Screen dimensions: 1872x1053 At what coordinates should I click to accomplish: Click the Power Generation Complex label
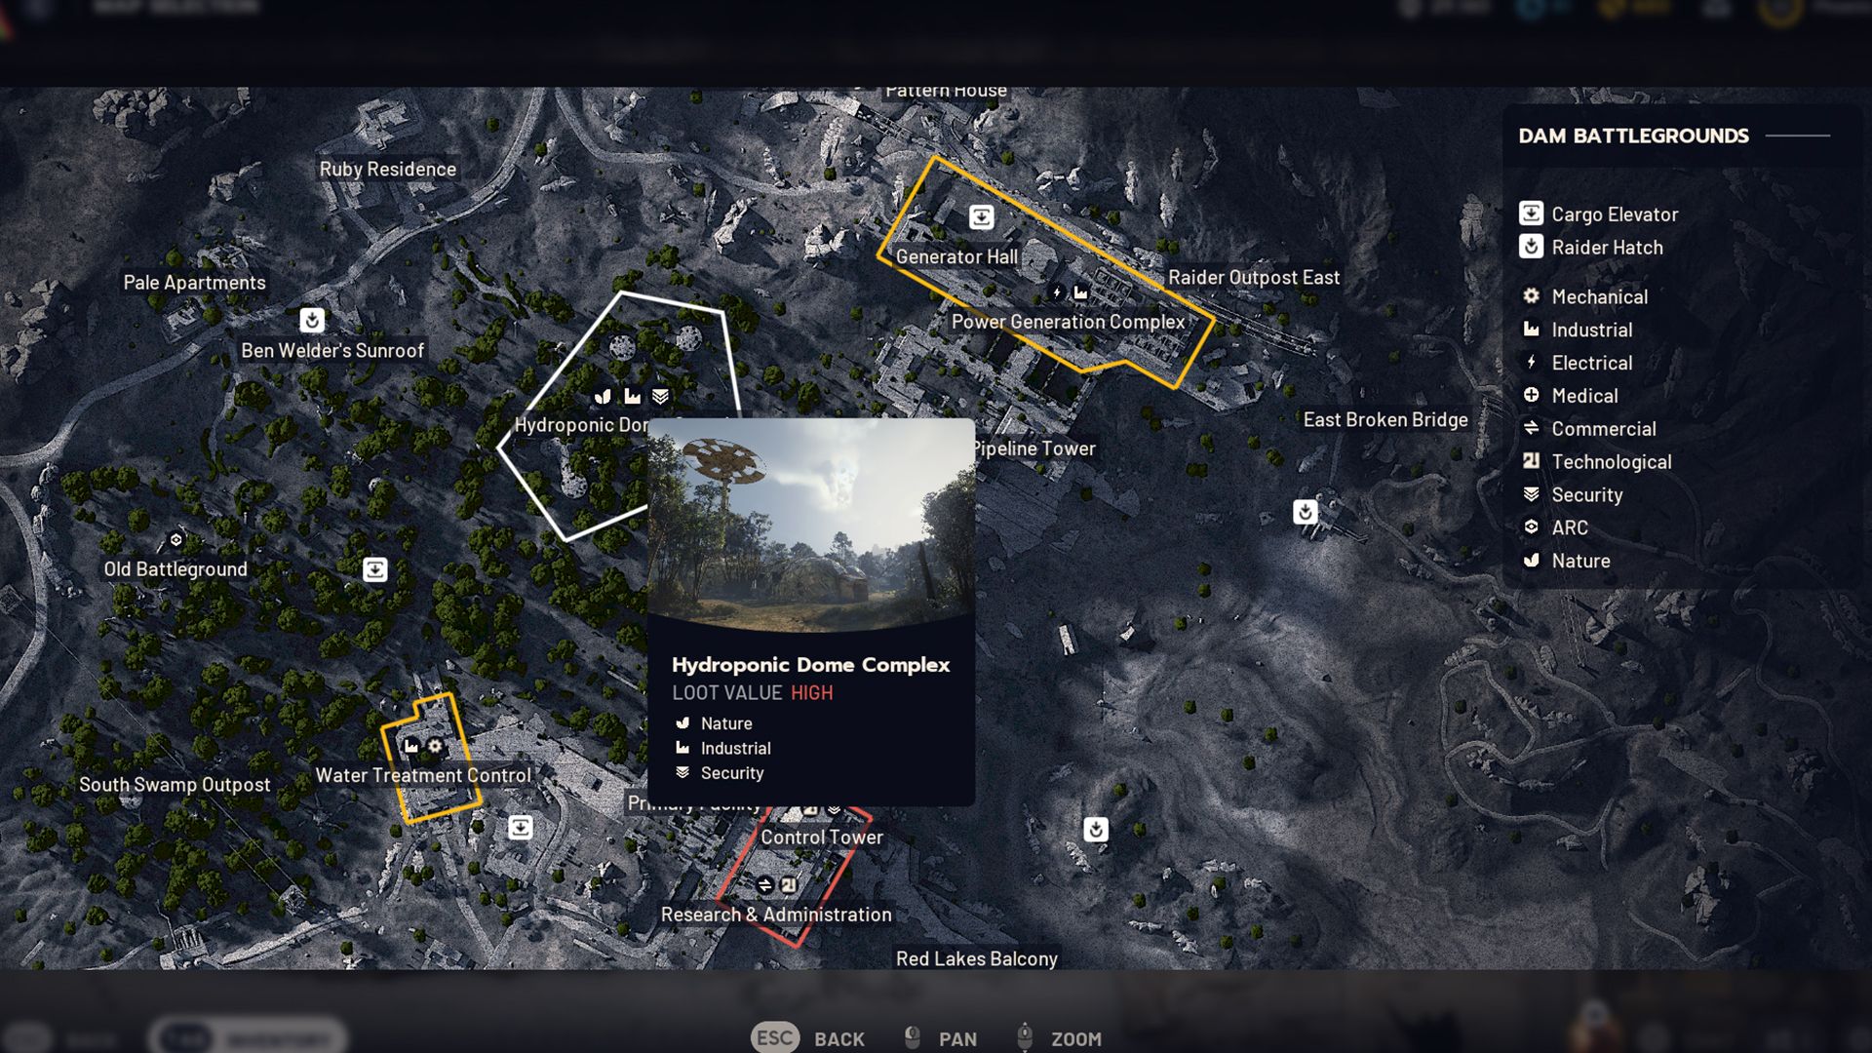tap(1069, 322)
